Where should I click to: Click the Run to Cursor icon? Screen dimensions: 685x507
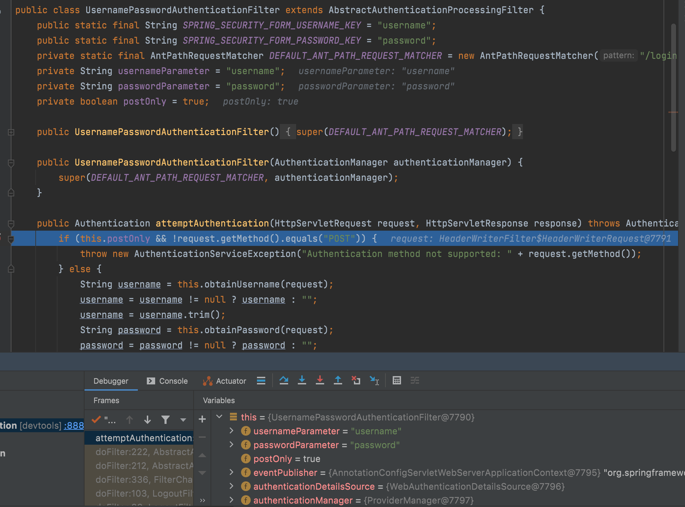click(374, 381)
